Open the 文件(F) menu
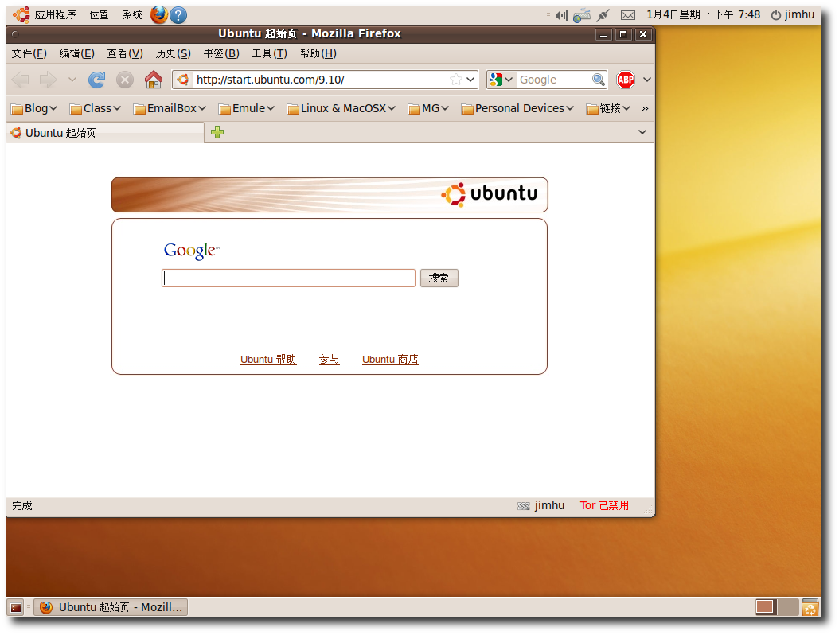The image size is (839, 635). click(29, 53)
